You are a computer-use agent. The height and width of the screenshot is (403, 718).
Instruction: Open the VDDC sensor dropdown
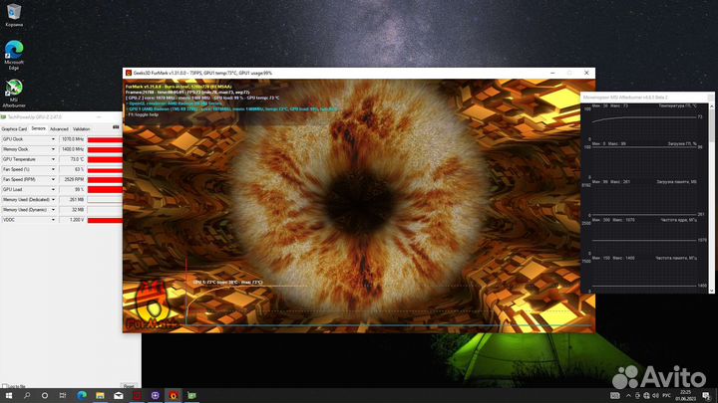(56, 220)
